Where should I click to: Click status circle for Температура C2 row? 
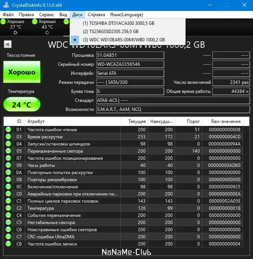pyautogui.click(x=8, y=208)
